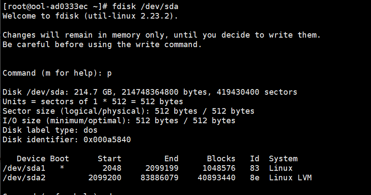This screenshot has width=371, height=195.
Task: Click the typed 'p' command
Action: tap(109, 73)
